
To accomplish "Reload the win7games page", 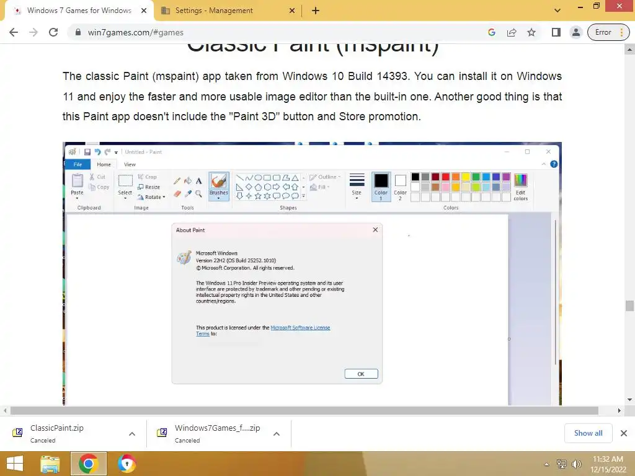I will [53, 32].
